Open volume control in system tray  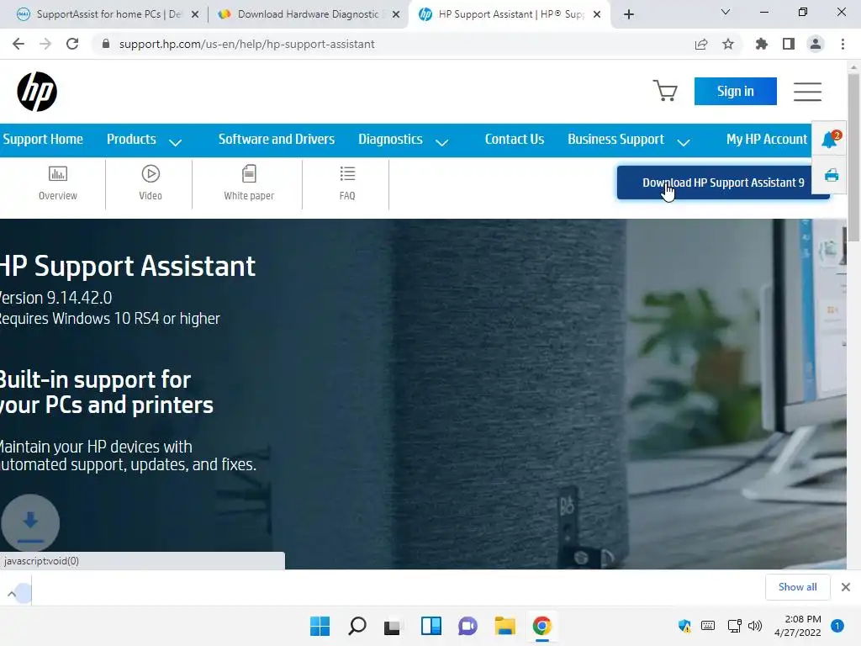(x=755, y=626)
